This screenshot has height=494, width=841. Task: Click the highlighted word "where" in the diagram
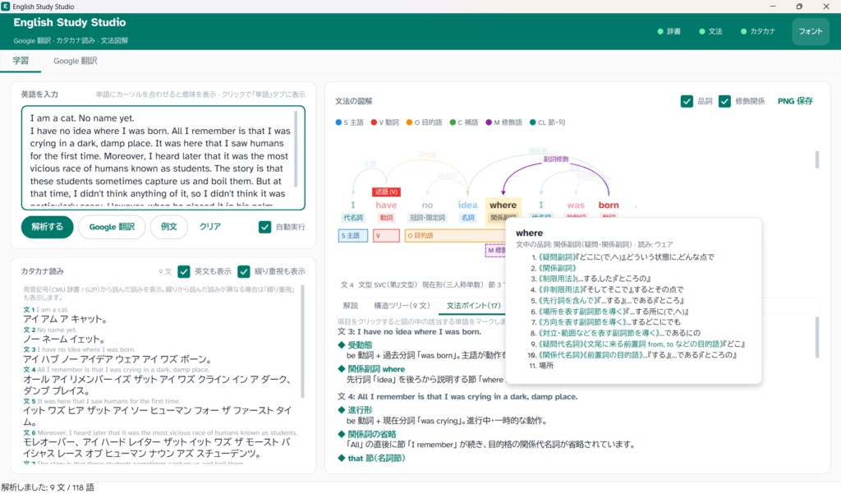click(503, 205)
